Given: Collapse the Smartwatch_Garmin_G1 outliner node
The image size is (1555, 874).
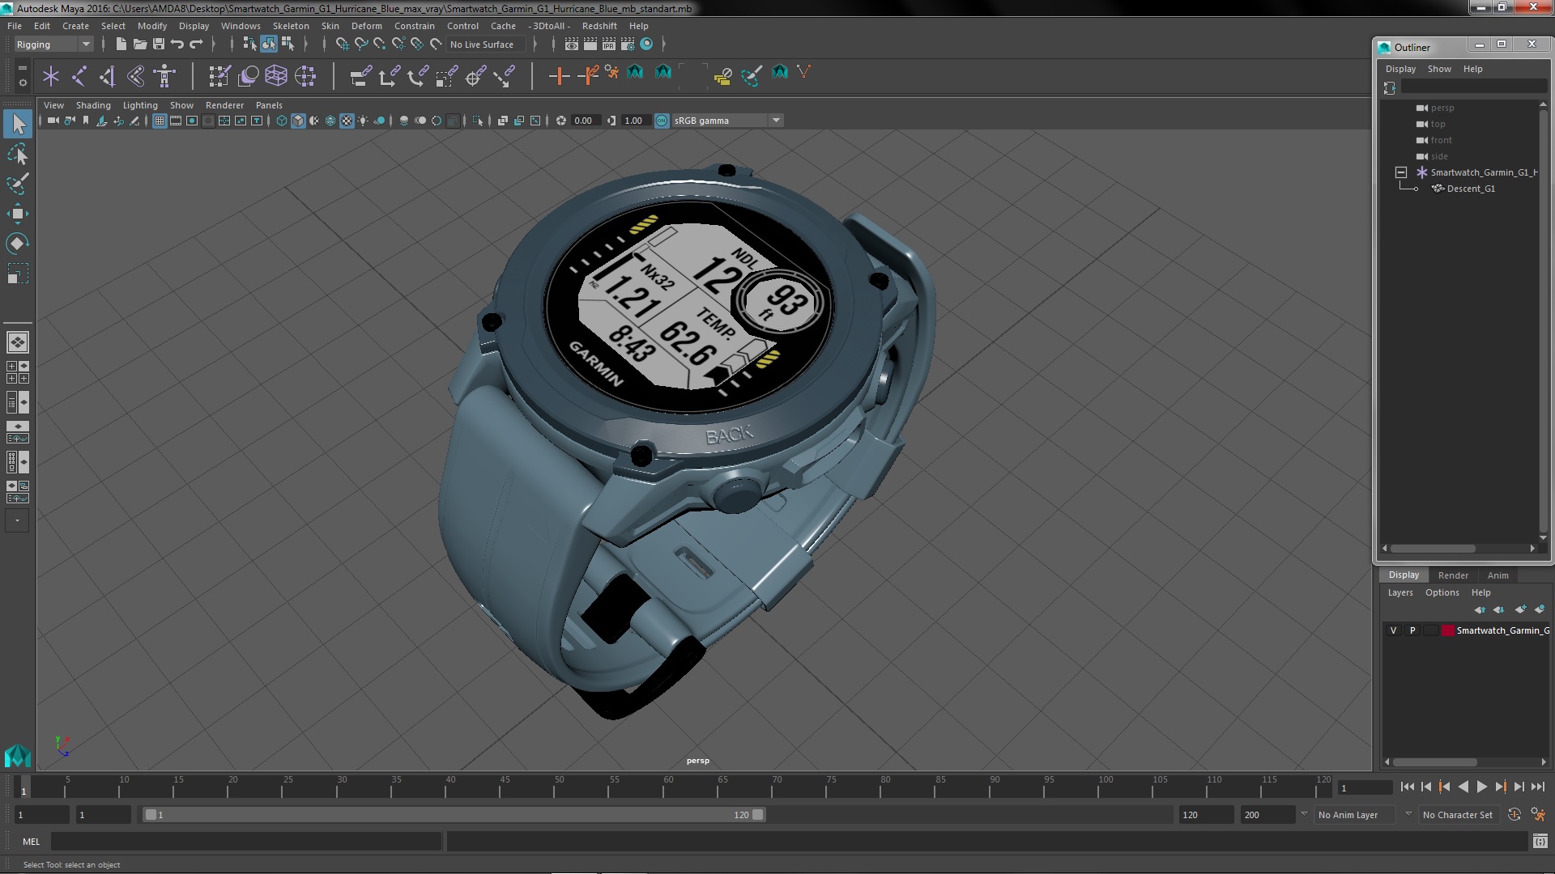Looking at the screenshot, I should coord(1400,172).
